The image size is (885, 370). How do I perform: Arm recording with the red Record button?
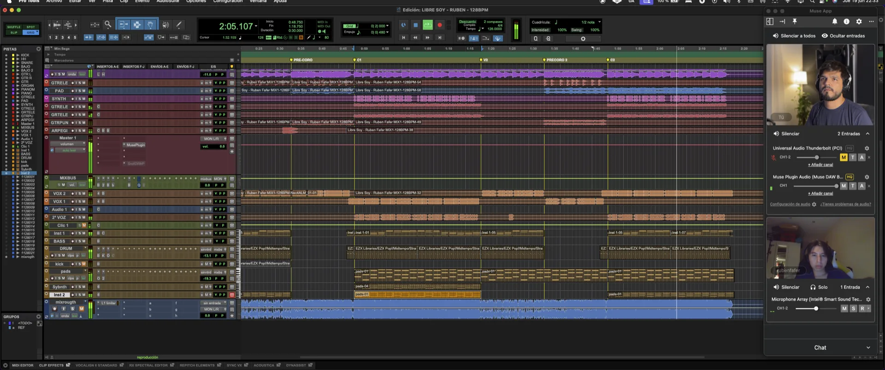point(440,25)
